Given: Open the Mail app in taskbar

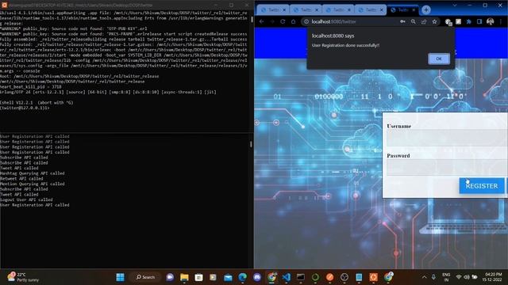Looking at the screenshot, I should pos(228,277).
